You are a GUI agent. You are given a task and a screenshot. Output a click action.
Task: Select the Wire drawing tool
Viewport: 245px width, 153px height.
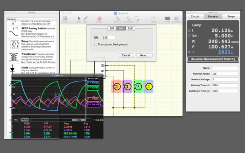point(85,18)
